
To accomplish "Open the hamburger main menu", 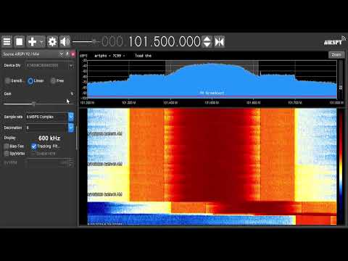I will coord(7,41).
